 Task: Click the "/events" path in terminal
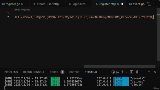click(x=137, y=78)
